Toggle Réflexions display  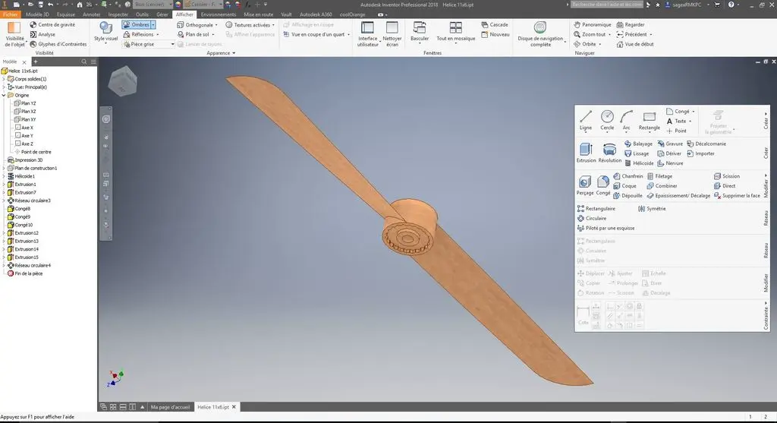coord(138,34)
